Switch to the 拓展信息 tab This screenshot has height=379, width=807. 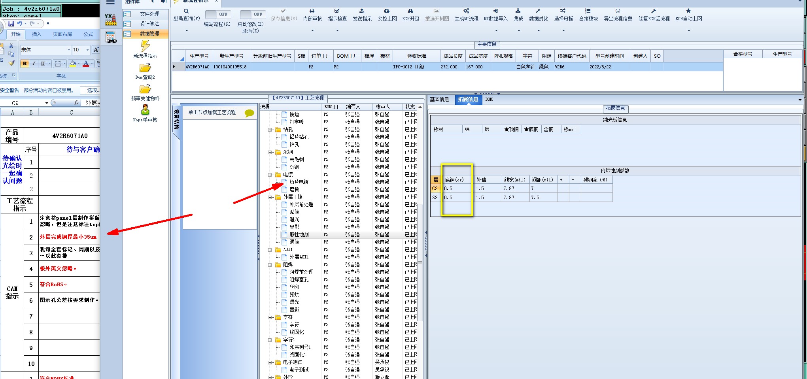468,100
